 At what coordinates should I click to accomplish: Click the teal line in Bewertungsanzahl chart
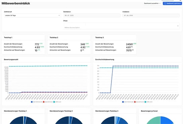click(48, 66)
